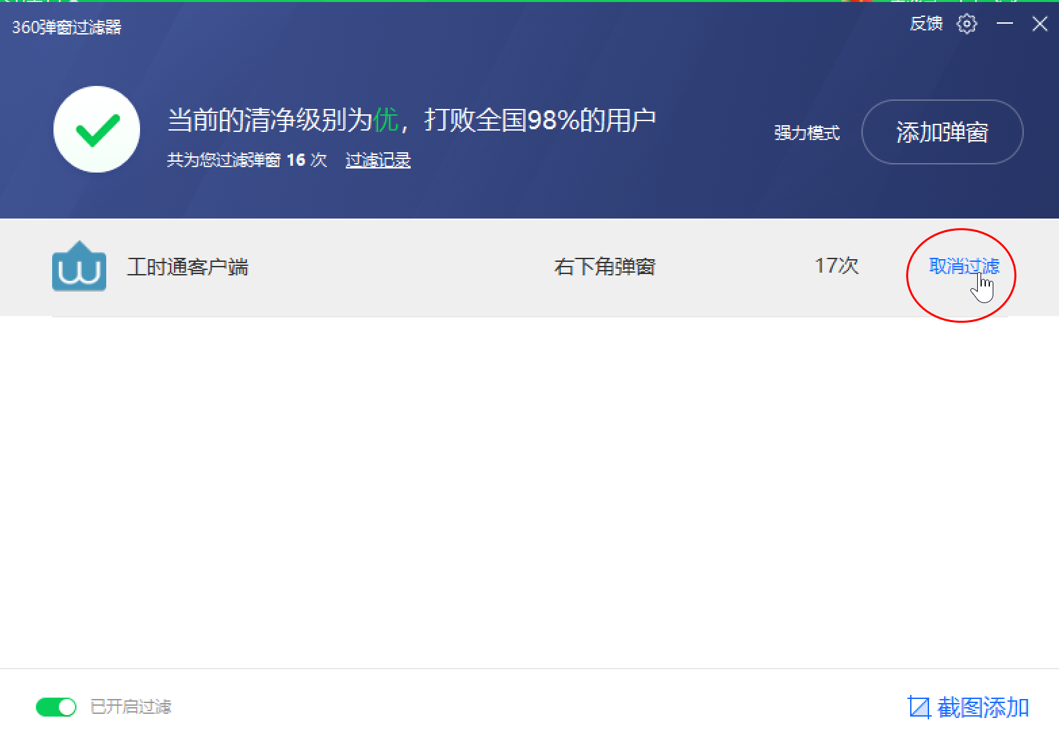This screenshot has width=1059, height=745.
Task: Click the 截图添加 text link
Action: pos(983,707)
